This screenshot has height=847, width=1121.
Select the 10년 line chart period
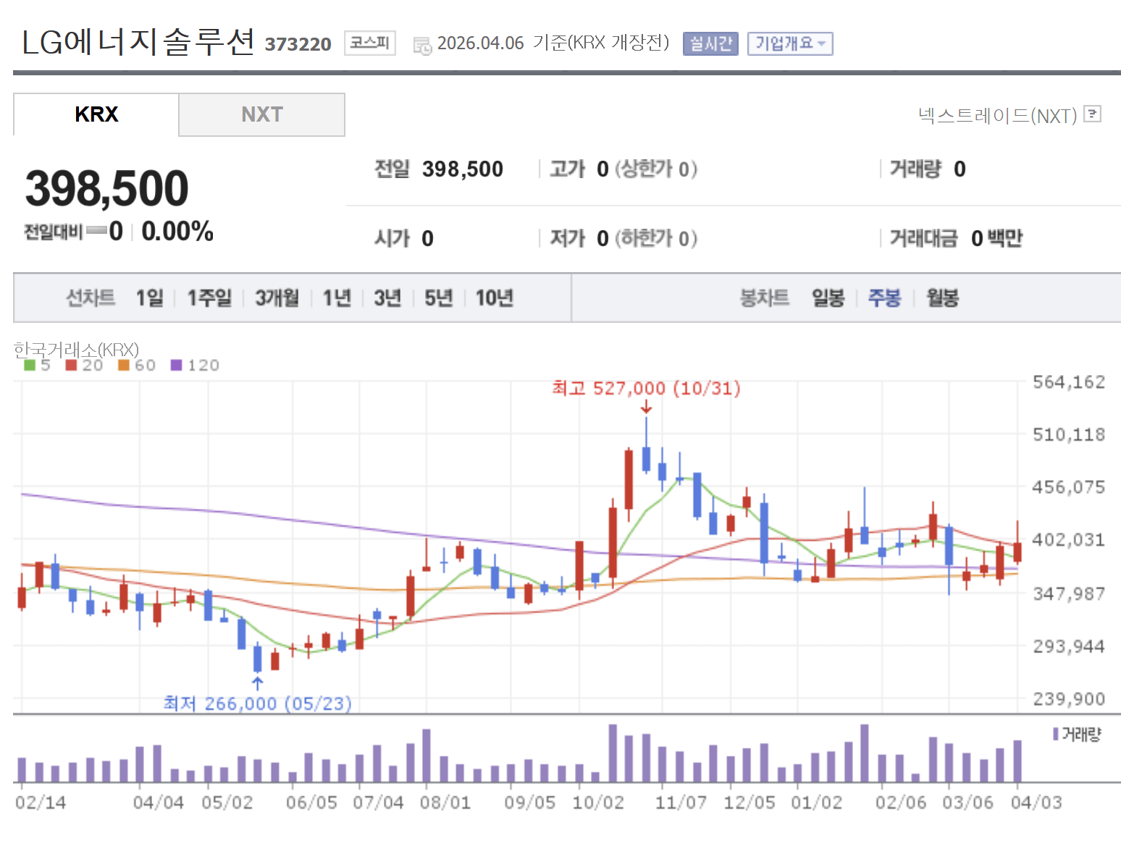pos(495,298)
